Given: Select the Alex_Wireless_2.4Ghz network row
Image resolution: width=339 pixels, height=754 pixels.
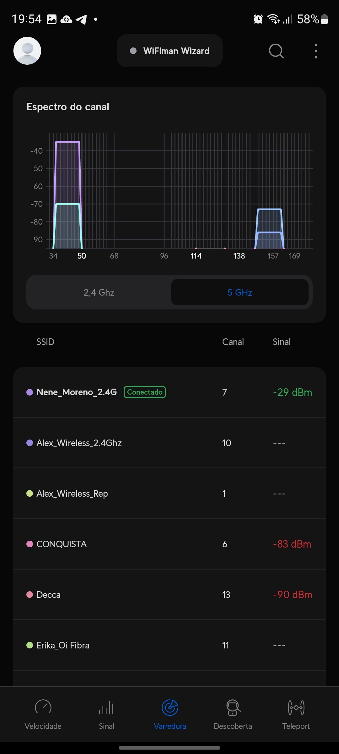Looking at the screenshot, I should 169,443.
